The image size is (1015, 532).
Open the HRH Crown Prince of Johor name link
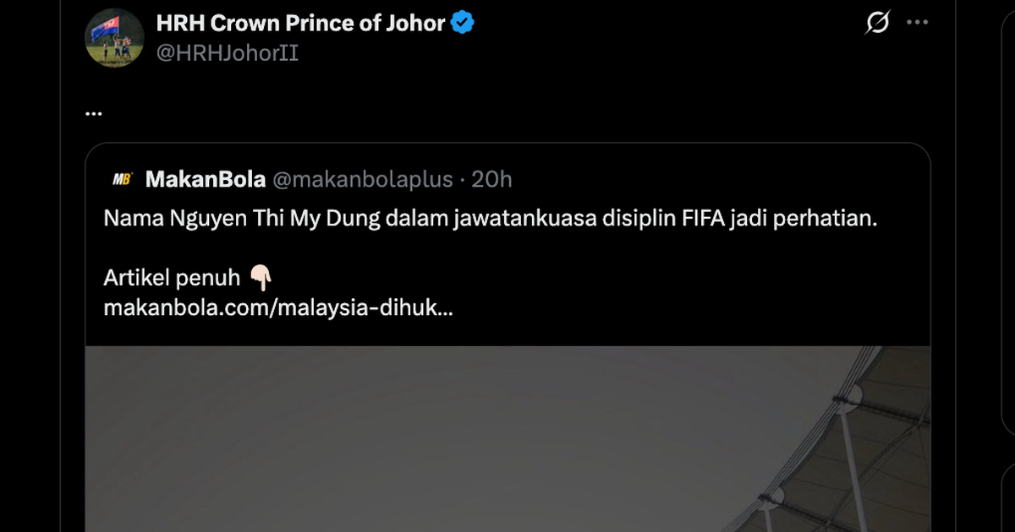point(301,23)
